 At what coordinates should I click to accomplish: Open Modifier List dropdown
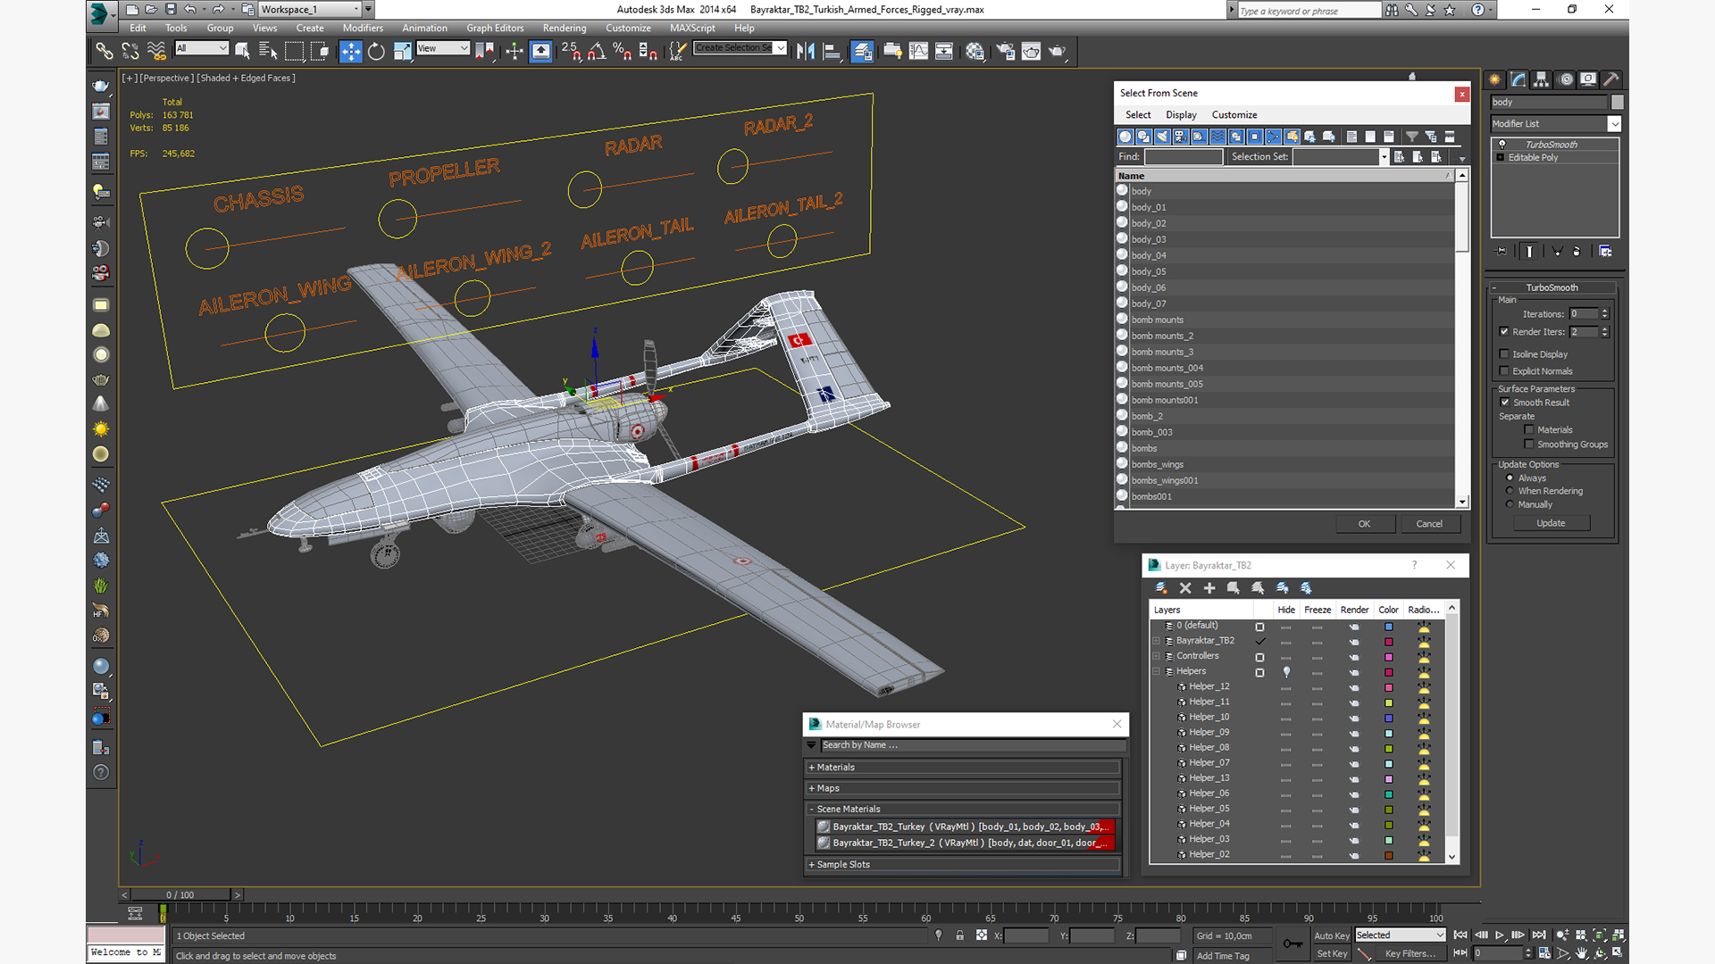point(1614,124)
